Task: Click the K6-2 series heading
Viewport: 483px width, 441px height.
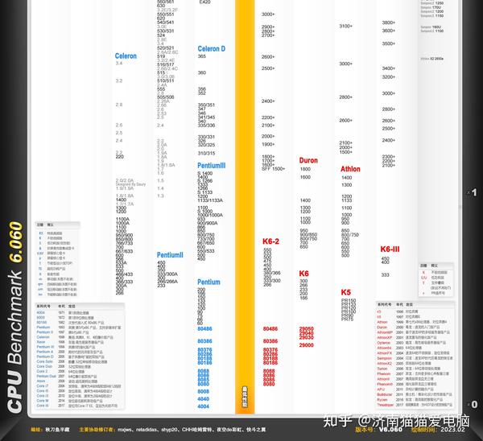Action: 270,241
